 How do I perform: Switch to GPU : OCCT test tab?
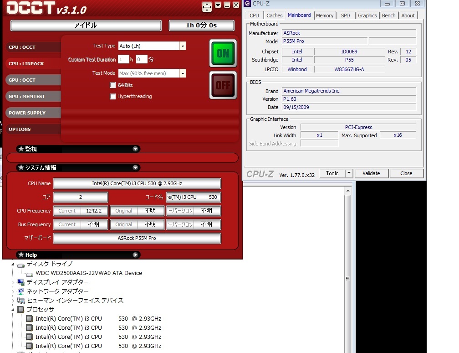tap(33, 80)
